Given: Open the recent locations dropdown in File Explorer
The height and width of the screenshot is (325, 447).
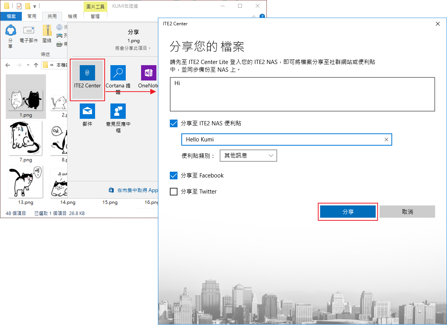Looking at the screenshot, I should point(28,65).
